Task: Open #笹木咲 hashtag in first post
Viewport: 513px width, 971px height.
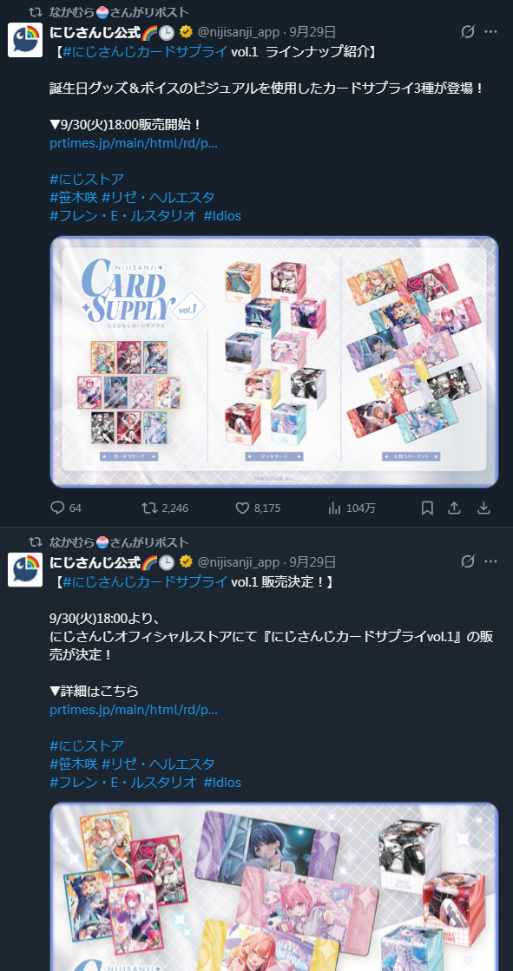Action: (73, 198)
